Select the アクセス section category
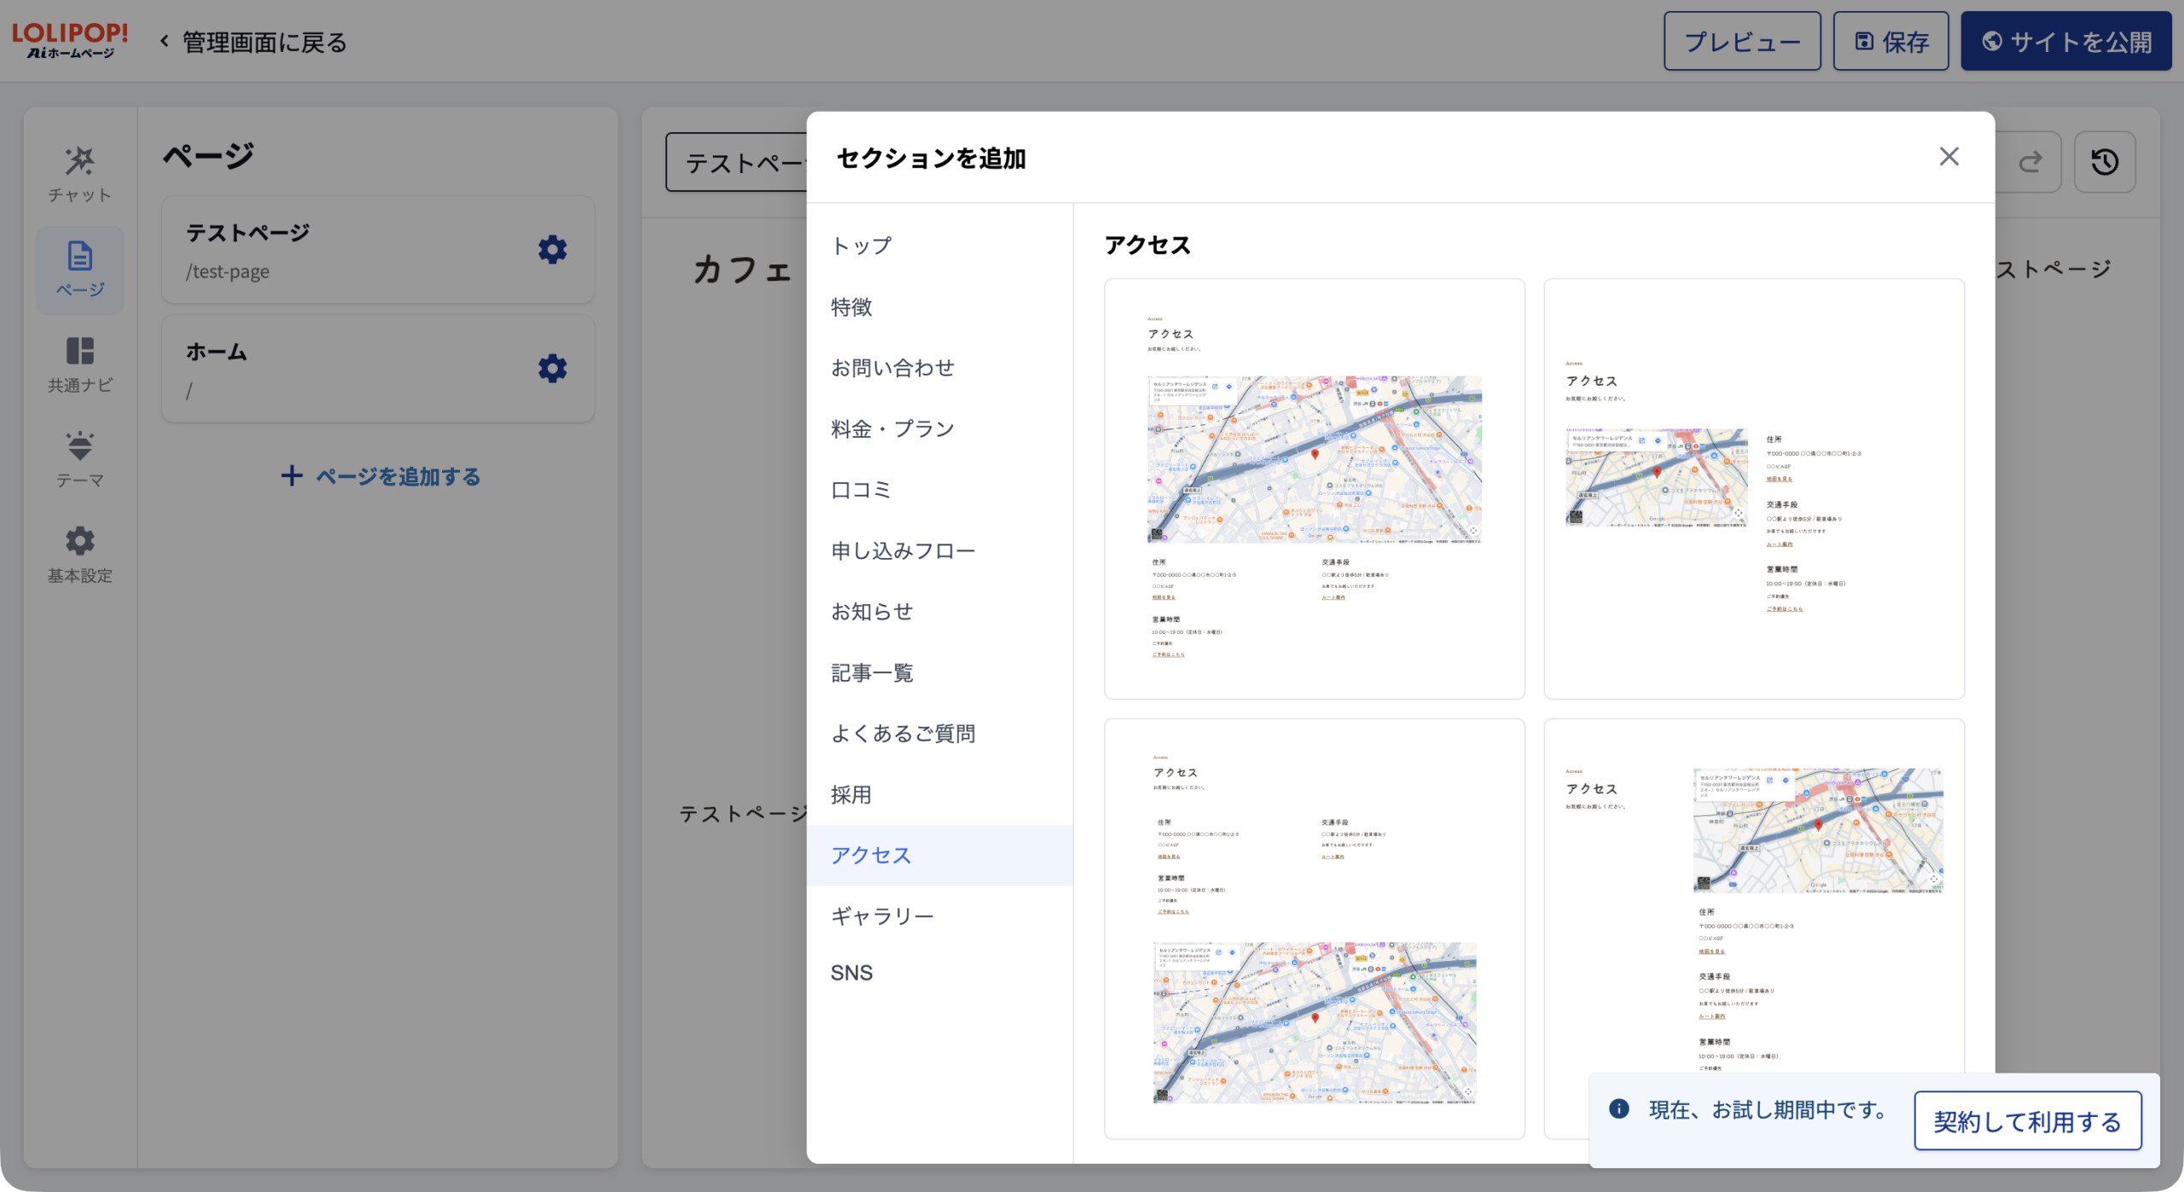 (x=939, y=855)
